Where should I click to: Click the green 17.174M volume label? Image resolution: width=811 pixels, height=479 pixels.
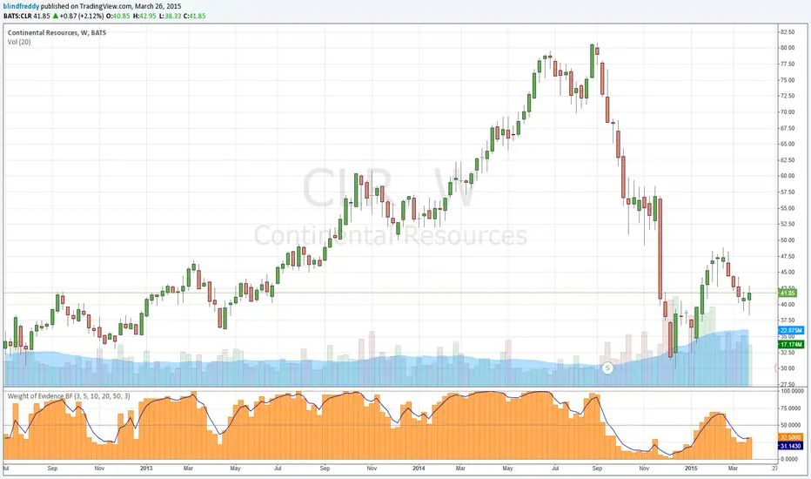click(791, 344)
